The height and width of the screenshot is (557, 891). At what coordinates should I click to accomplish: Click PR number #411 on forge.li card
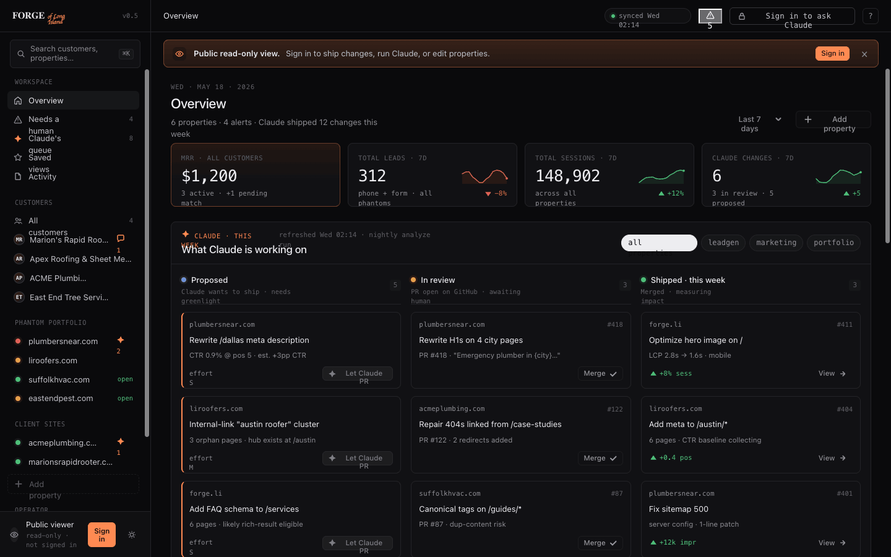[x=845, y=325]
